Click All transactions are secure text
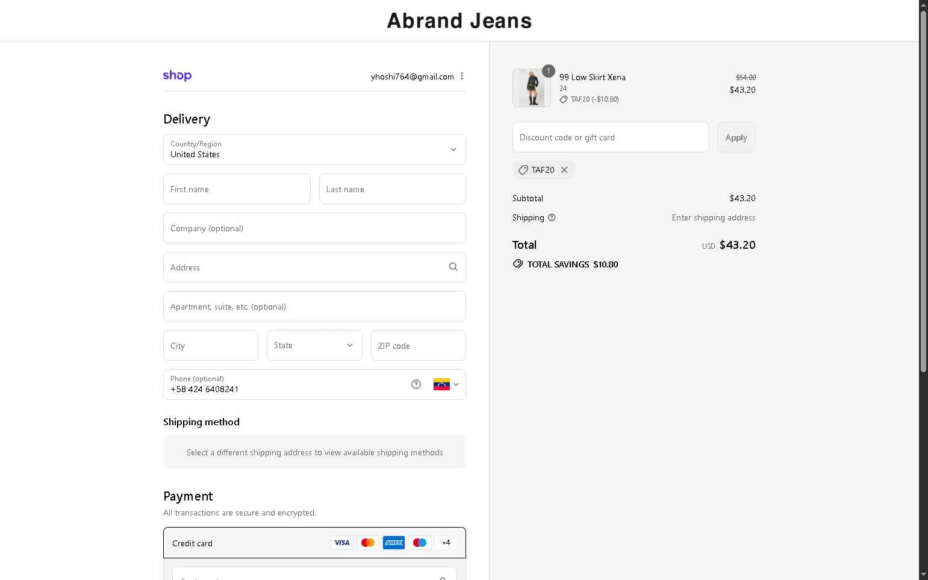 click(x=240, y=513)
